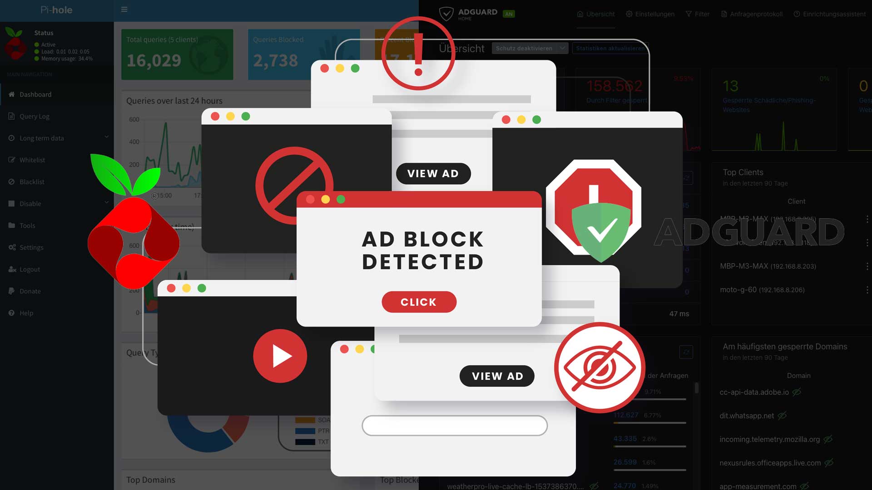Open Pi-hole Blacklist management
872x490 pixels.
click(x=32, y=181)
